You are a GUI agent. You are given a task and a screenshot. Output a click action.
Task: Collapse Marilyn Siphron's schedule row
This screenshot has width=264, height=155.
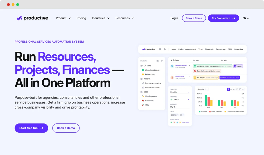pyautogui.click(x=189, y=65)
